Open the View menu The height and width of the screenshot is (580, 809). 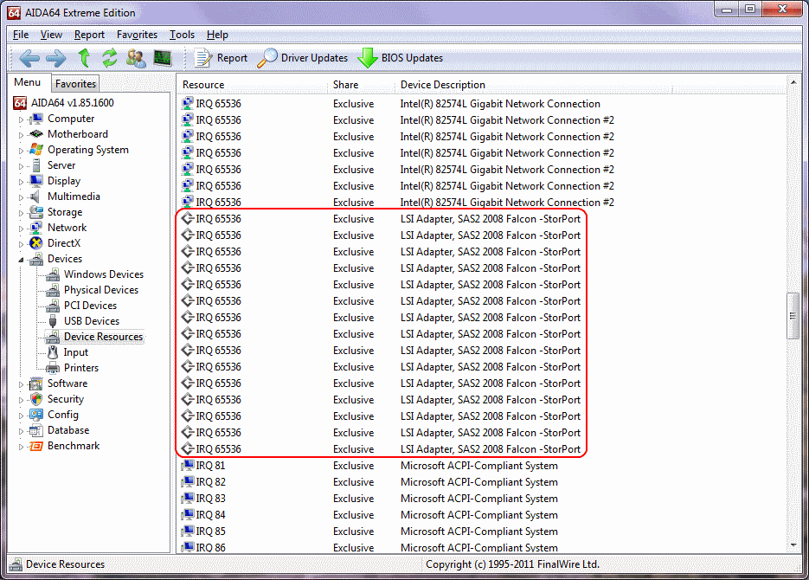[x=51, y=35]
